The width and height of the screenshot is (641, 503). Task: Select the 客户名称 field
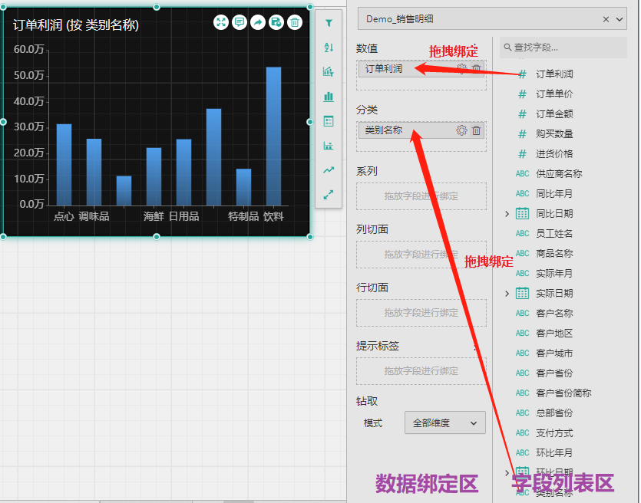tap(554, 313)
